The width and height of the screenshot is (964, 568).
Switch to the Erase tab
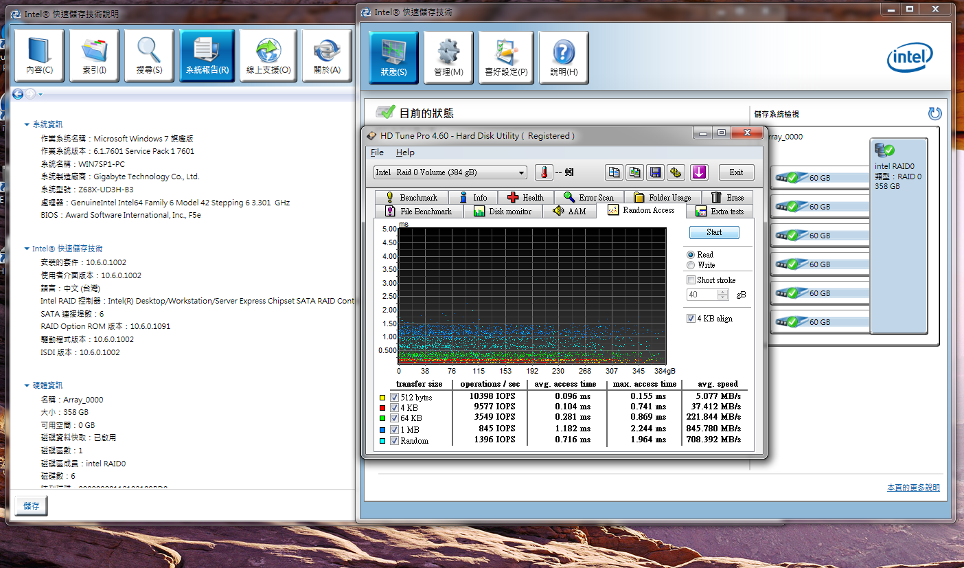pyautogui.click(x=727, y=198)
